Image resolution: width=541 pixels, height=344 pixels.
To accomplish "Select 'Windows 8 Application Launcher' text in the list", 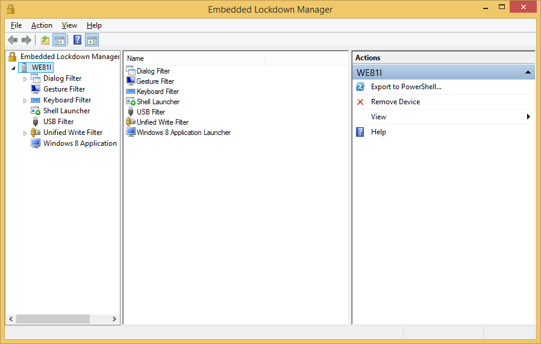I will 184,133.
